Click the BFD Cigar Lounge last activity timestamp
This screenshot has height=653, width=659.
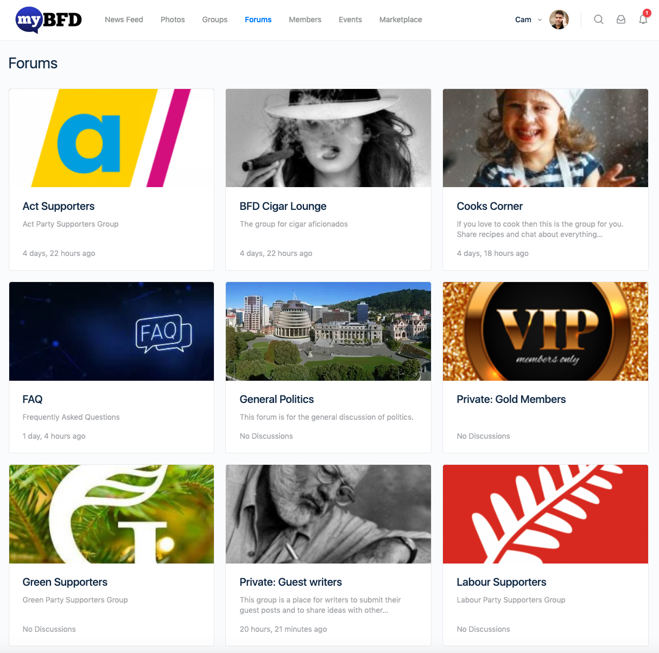[276, 253]
